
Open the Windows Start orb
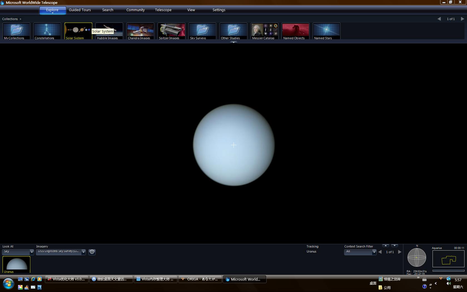point(8,284)
